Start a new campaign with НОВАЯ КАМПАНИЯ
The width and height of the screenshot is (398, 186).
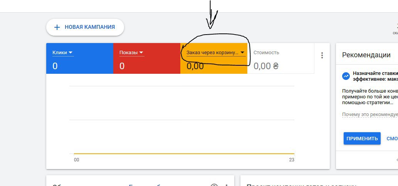tap(85, 27)
